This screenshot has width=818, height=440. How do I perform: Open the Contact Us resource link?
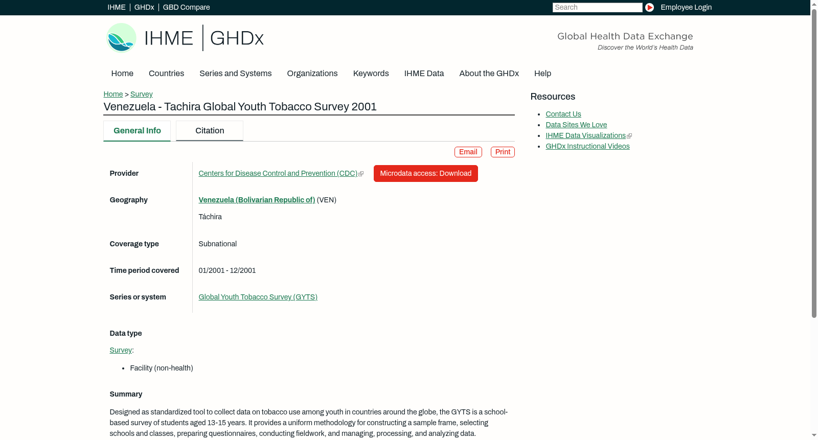click(563, 114)
